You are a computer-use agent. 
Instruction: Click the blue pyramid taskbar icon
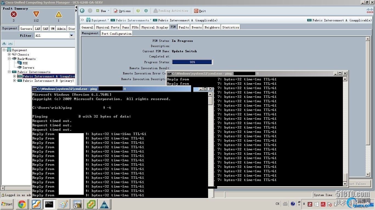[104, 204]
